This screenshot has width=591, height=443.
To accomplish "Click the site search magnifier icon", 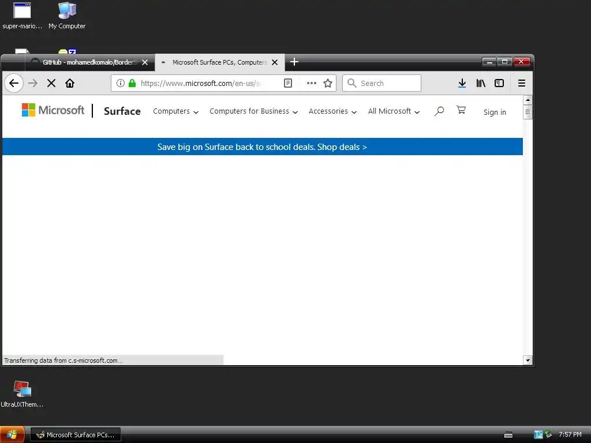I will coord(439,111).
